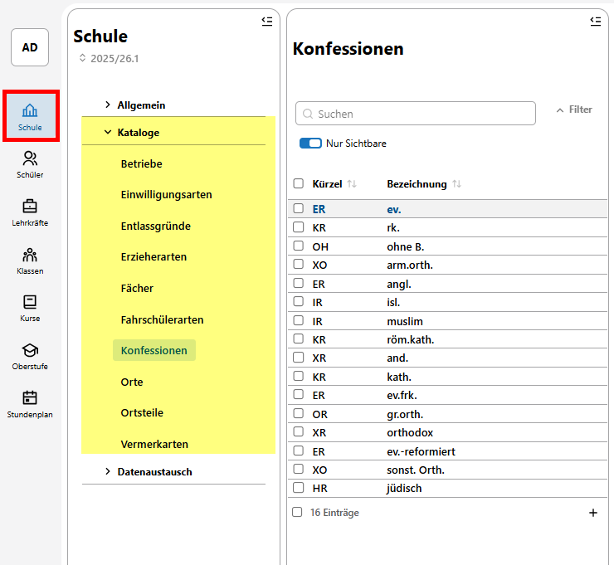
Task: Check the box for the jüdisch row
Action: 299,488
